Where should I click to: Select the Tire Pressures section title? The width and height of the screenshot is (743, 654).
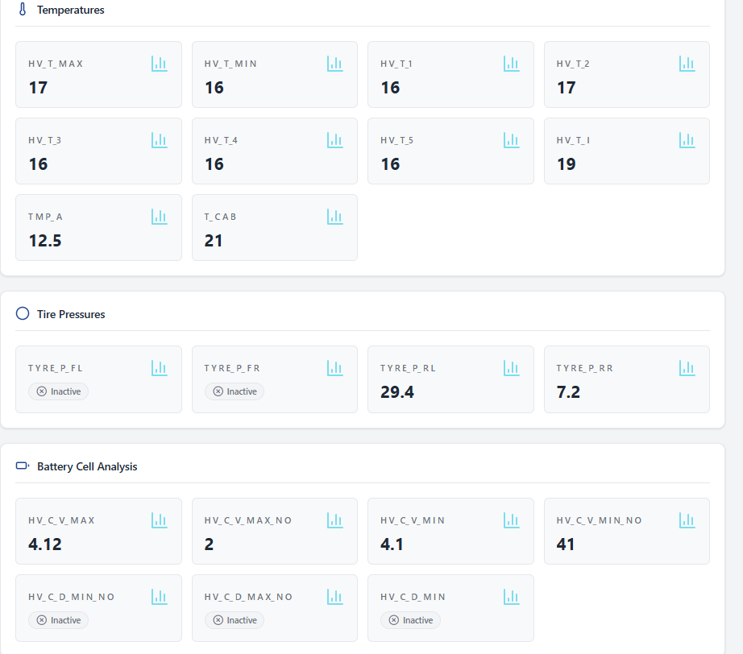(x=71, y=314)
